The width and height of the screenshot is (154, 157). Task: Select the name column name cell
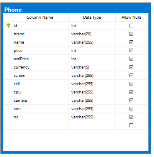(40, 42)
